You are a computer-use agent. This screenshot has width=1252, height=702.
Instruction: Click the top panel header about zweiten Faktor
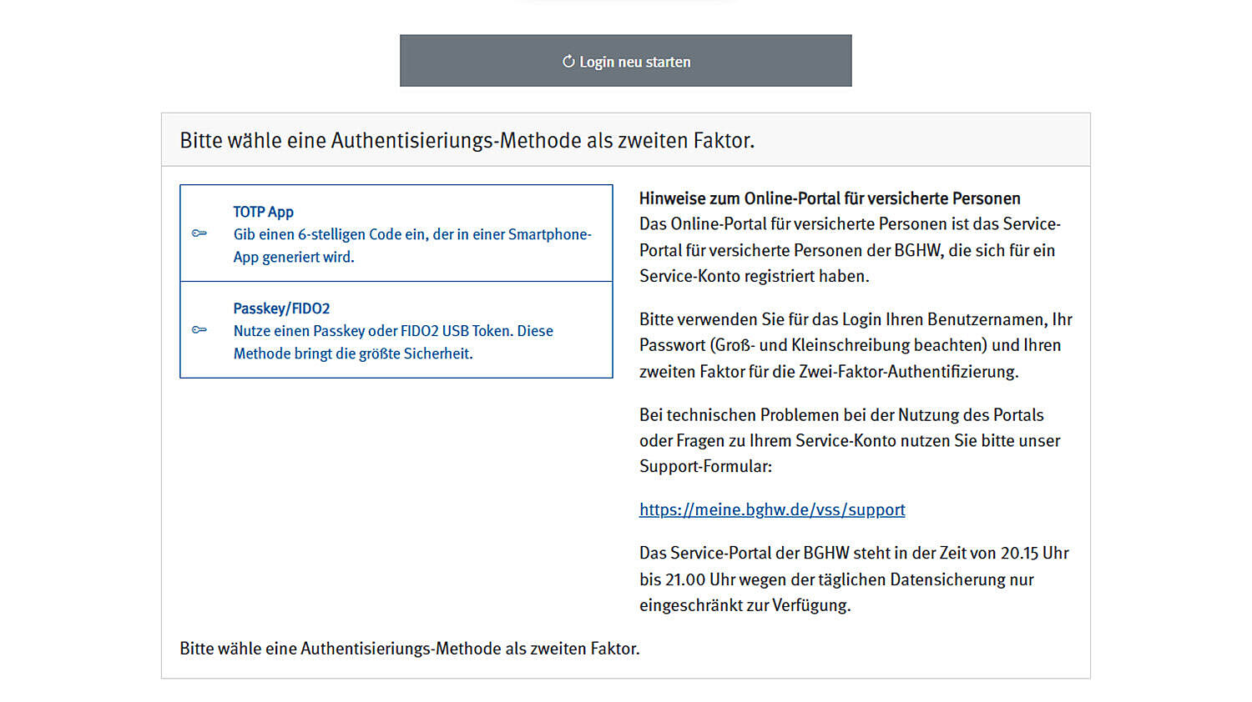(467, 140)
